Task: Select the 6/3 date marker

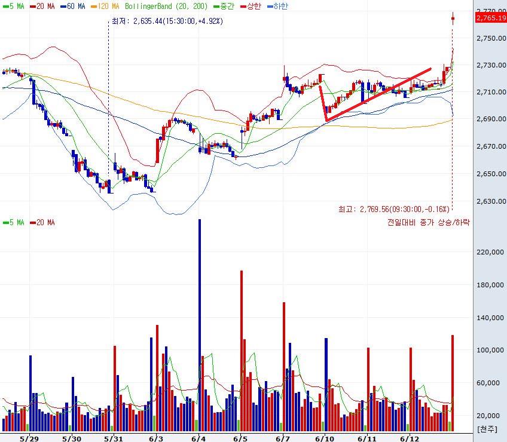Action: click(156, 438)
